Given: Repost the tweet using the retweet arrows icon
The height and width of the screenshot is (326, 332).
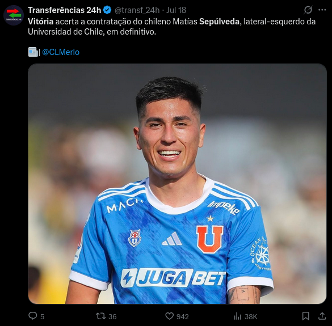Looking at the screenshot, I should pos(100,316).
